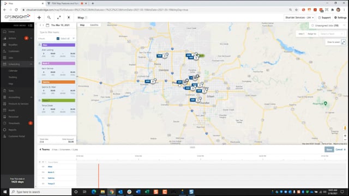Click Cancel link above timeline
The image size is (349, 196).
tap(339, 150)
